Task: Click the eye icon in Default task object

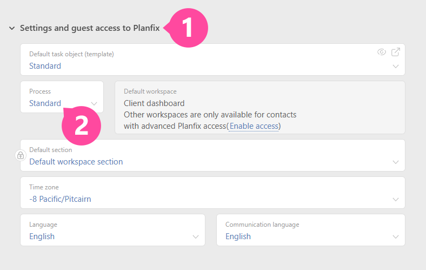Action: tap(382, 52)
